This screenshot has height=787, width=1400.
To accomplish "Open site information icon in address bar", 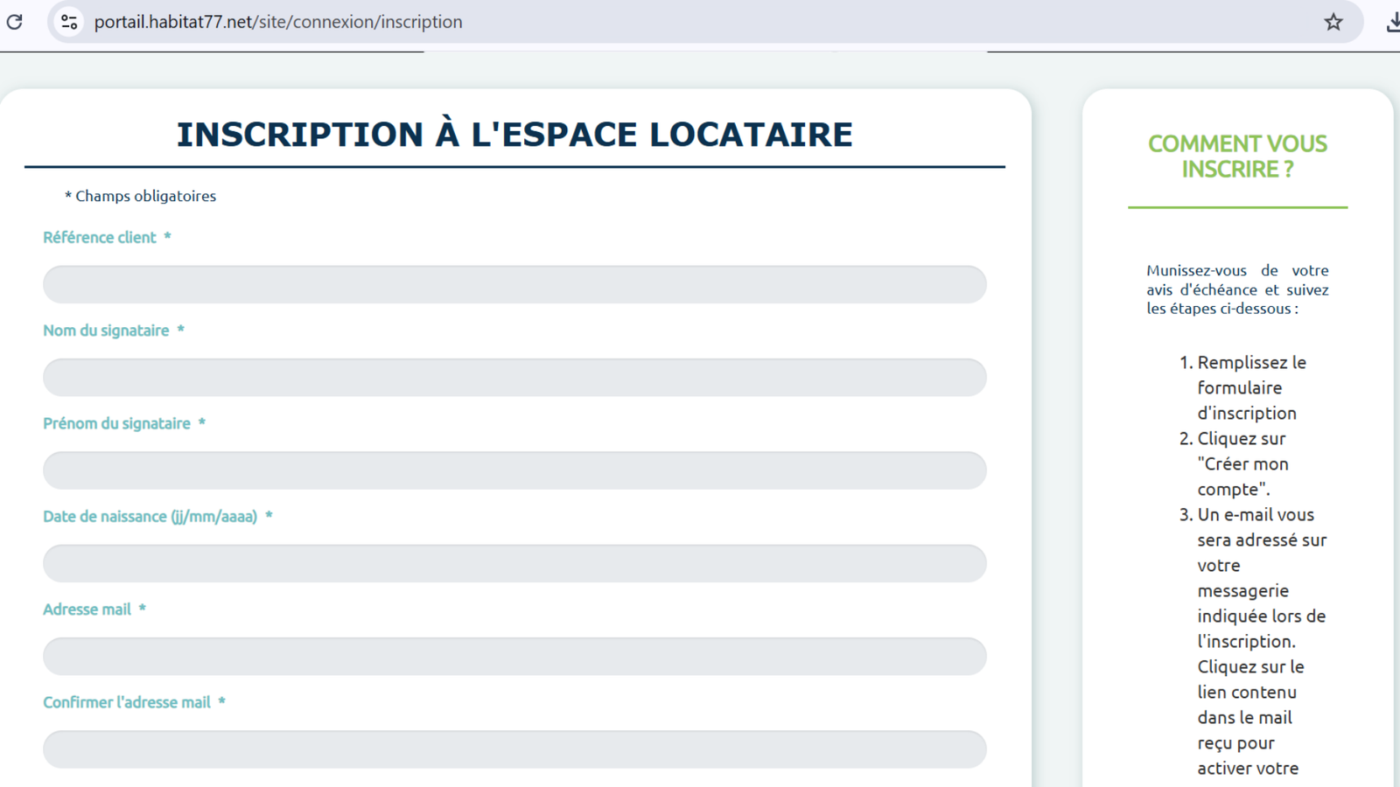I will pos(69,22).
